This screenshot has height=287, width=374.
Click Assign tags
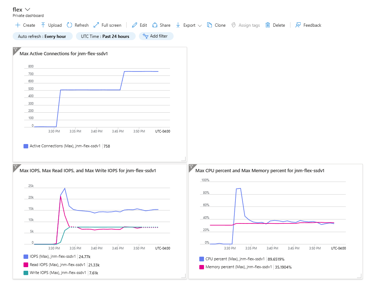[x=246, y=25]
